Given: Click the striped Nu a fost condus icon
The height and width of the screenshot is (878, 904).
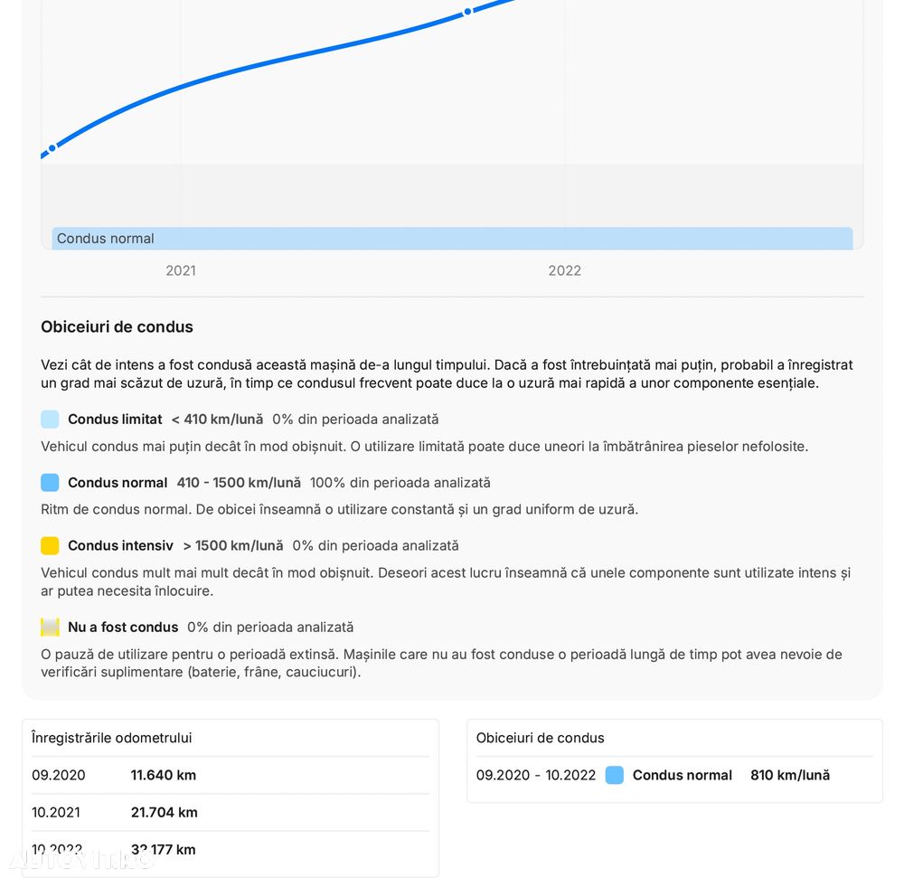Looking at the screenshot, I should click(x=50, y=628).
